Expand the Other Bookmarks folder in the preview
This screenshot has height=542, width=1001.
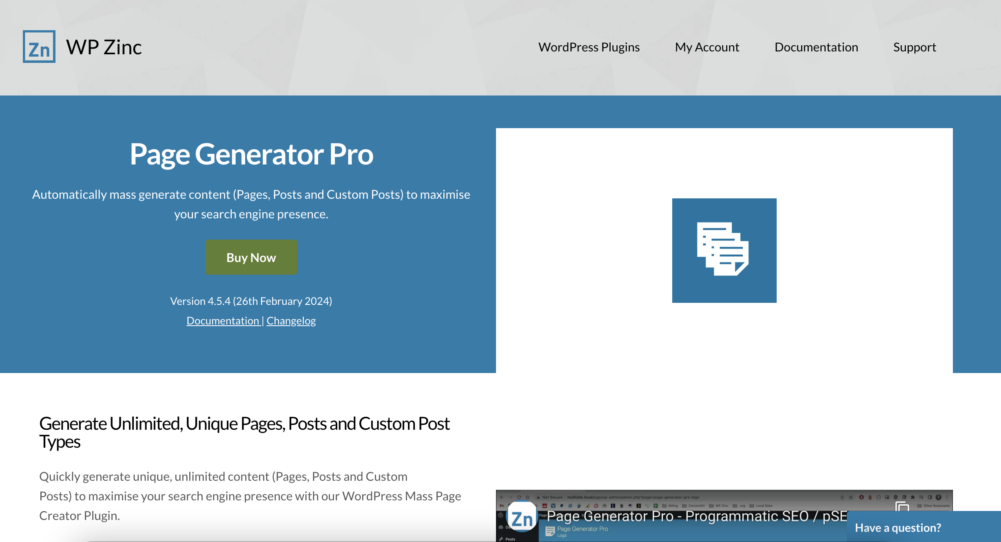919,505
